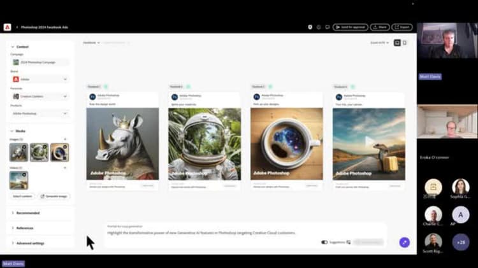Open the galaxy coffee cup ad image

pos(287,144)
